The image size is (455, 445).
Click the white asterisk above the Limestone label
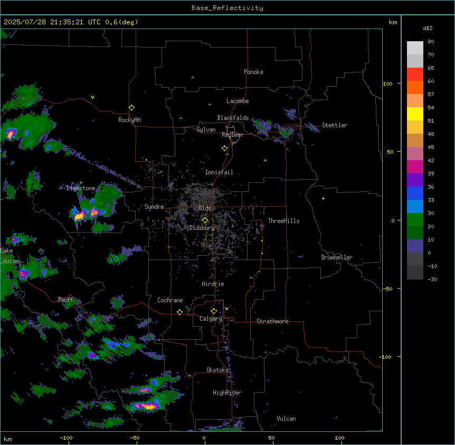point(81,183)
